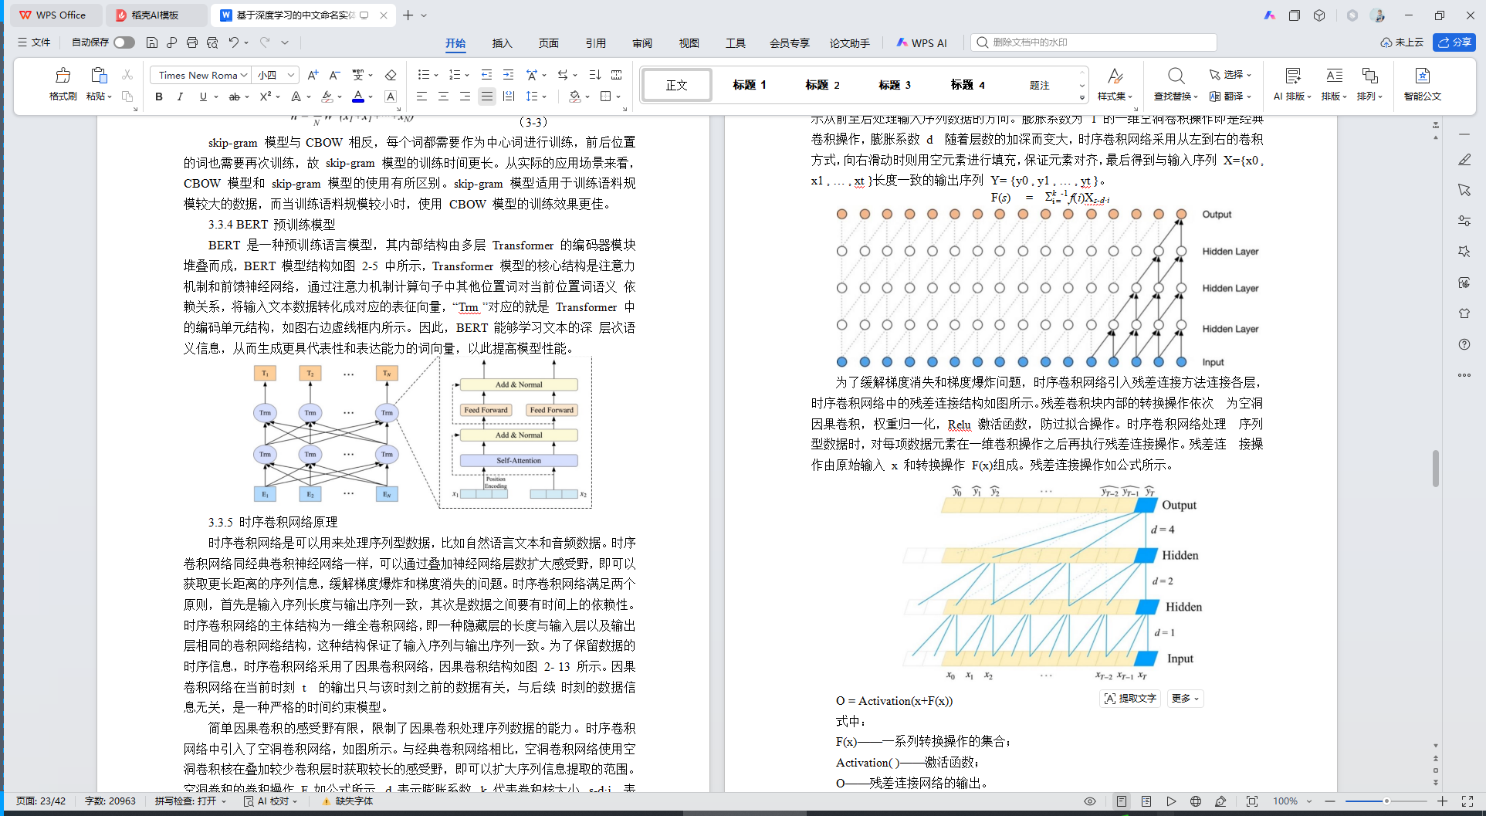Click the Find and Replace magnifier icon
The height and width of the screenshot is (816, 1486).
[1176, 76]
